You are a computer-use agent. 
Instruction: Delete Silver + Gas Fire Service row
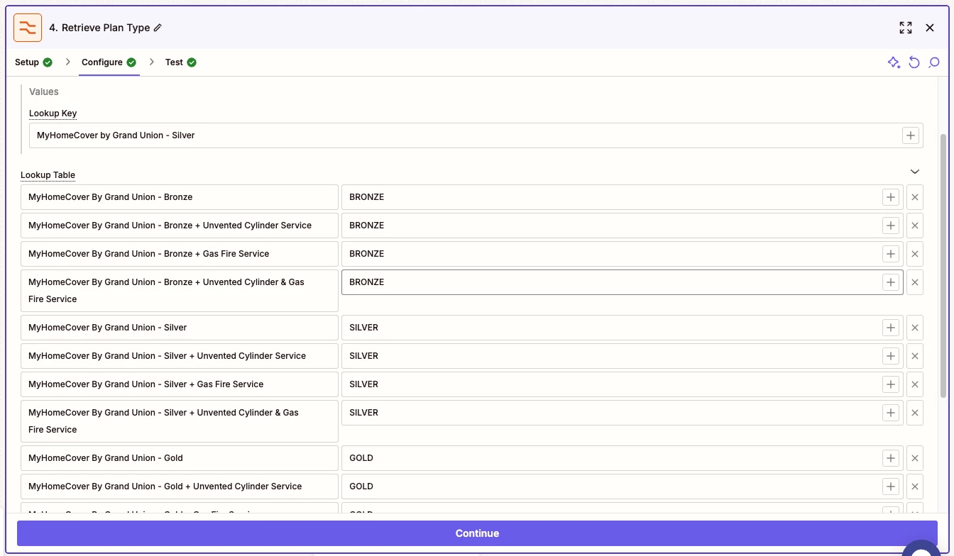[915, 384]
